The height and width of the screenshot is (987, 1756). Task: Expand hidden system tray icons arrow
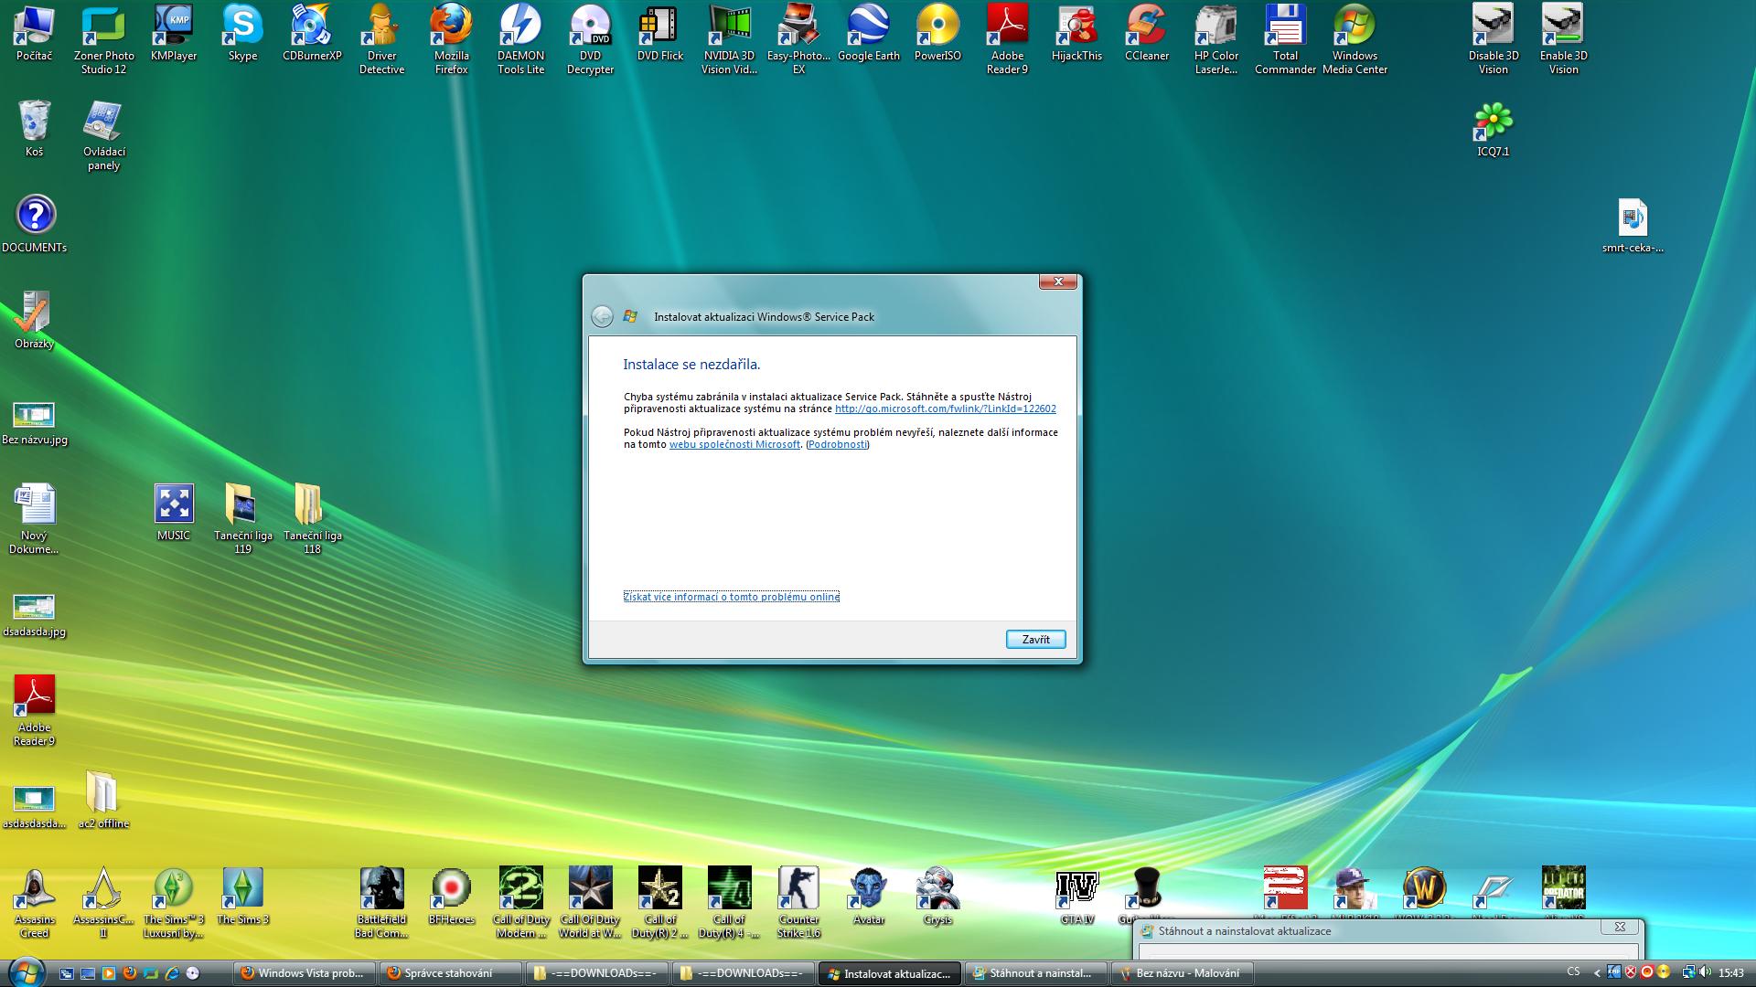(x=1597, y=973)
